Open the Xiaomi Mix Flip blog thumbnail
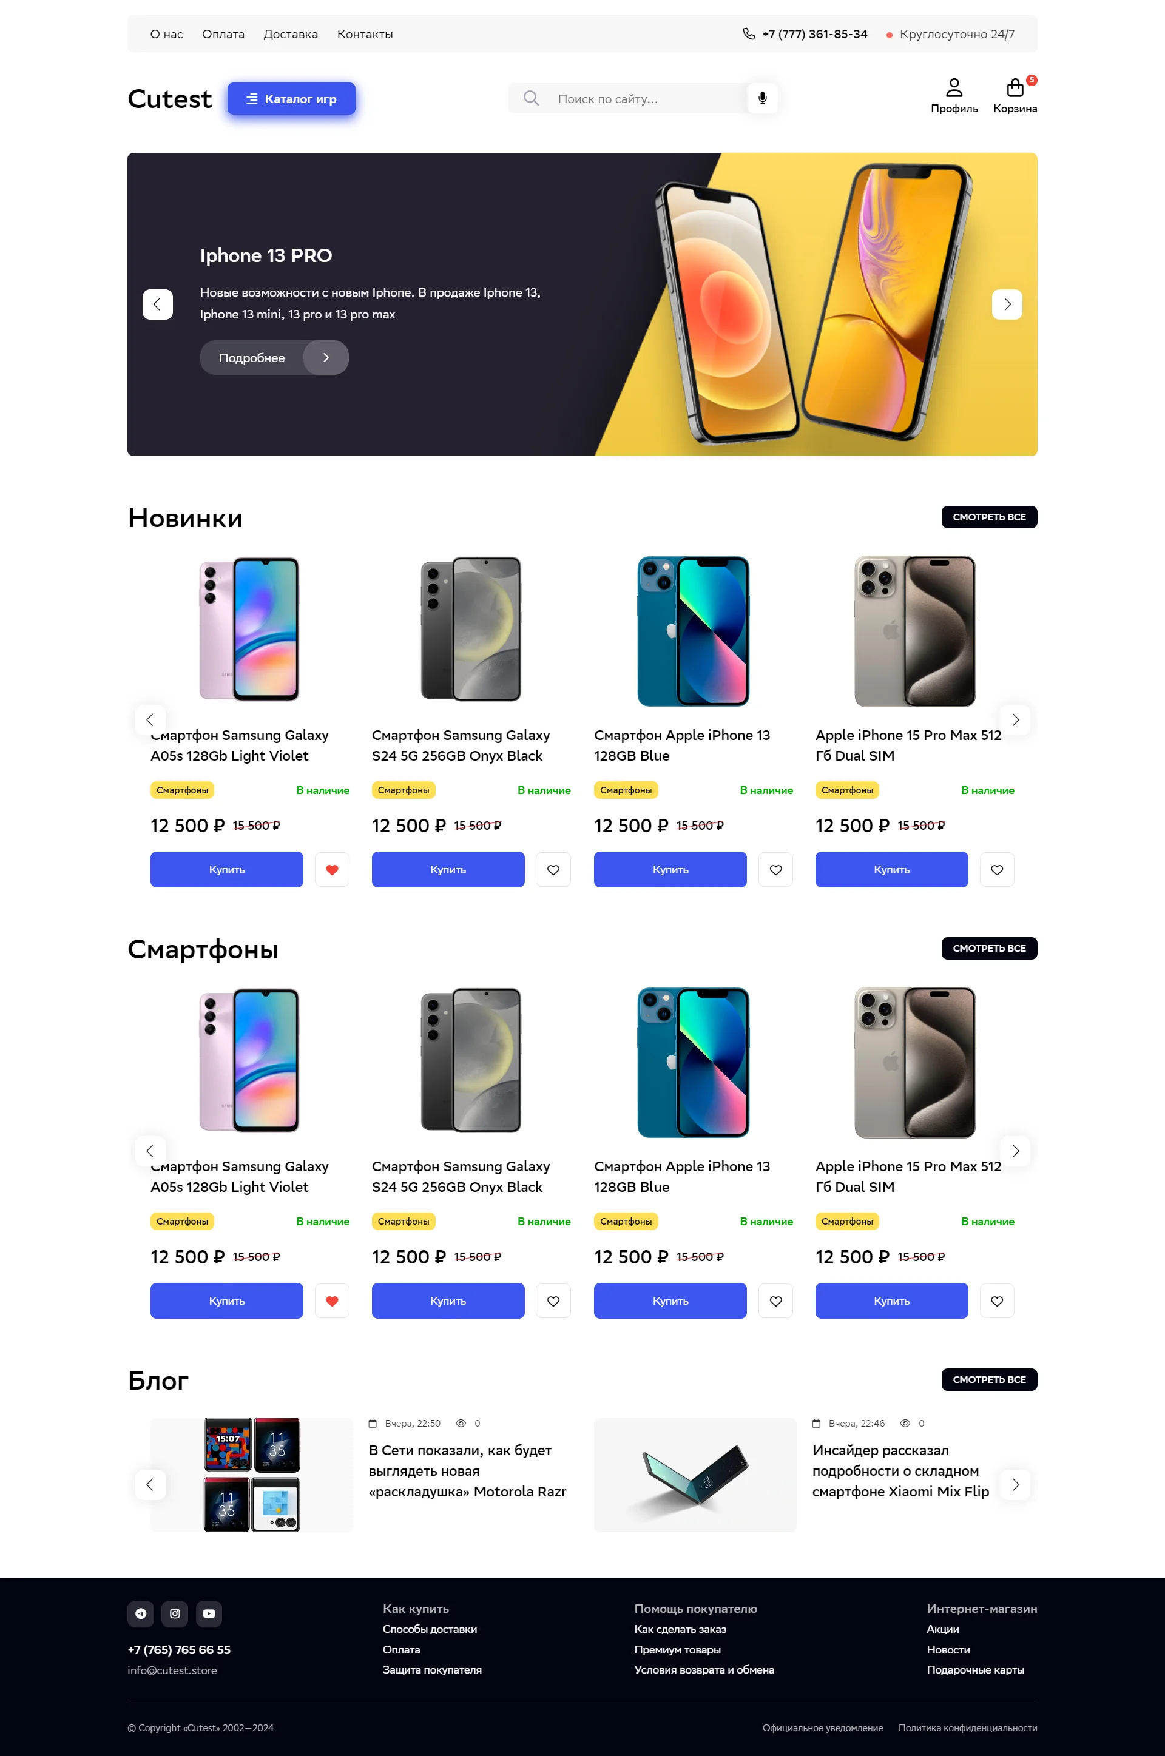Viewport: 1165px width, 1756px height. point(695,1475)
